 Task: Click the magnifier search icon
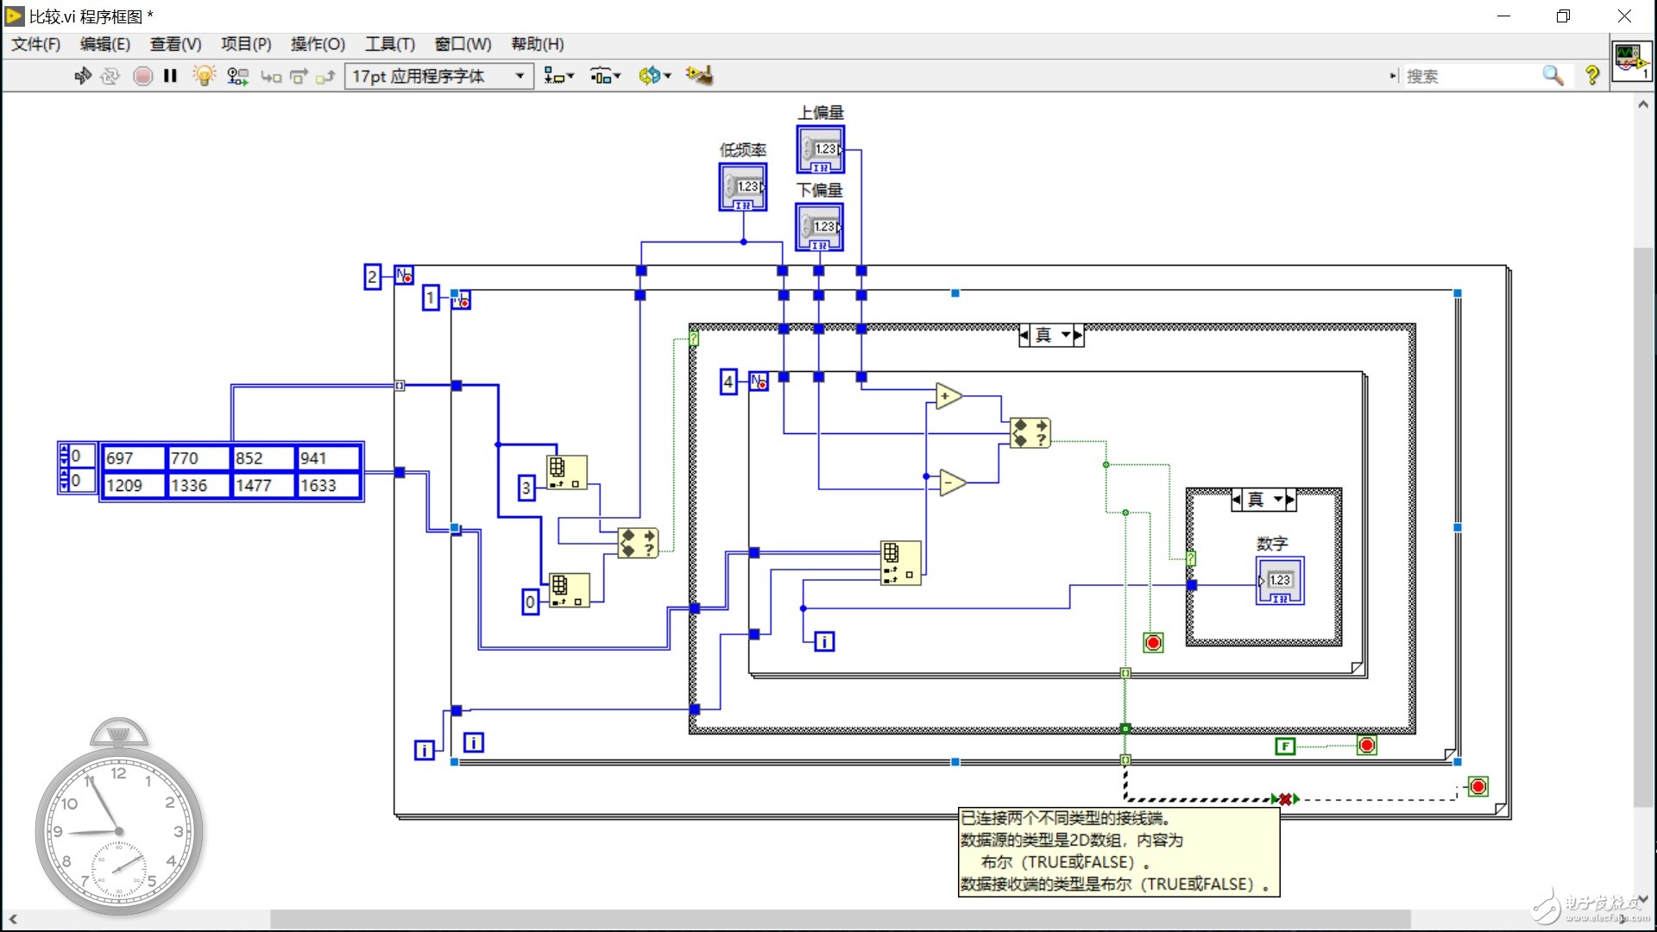(1553, 76)
